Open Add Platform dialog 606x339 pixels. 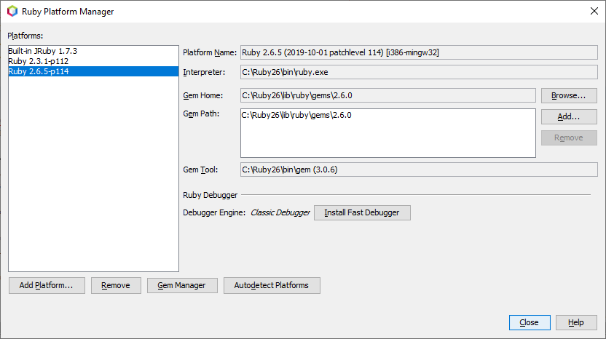coord(47,285)
